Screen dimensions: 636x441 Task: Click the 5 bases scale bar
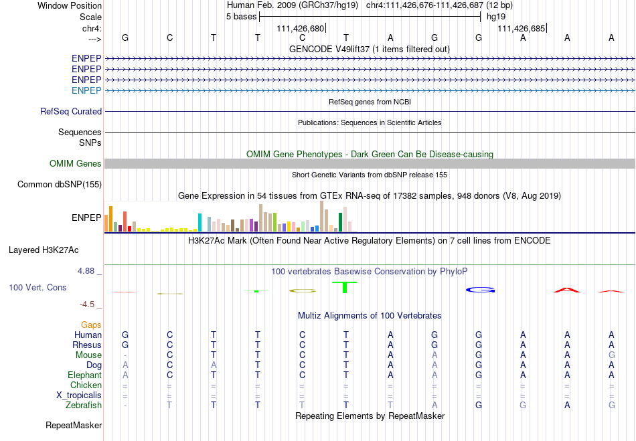pyautogui.click(x=370, y=17)
